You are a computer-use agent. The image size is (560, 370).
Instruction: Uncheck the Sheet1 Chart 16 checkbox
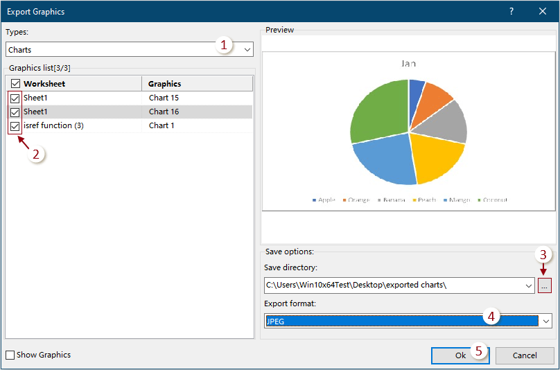15,112
